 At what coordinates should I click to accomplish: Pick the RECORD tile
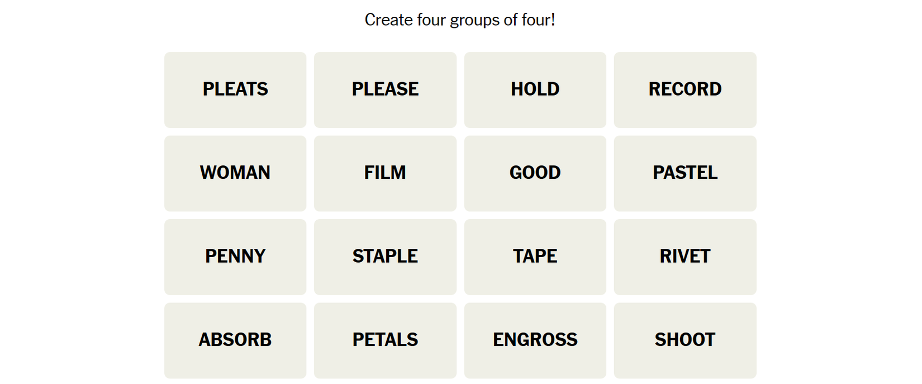685,89
